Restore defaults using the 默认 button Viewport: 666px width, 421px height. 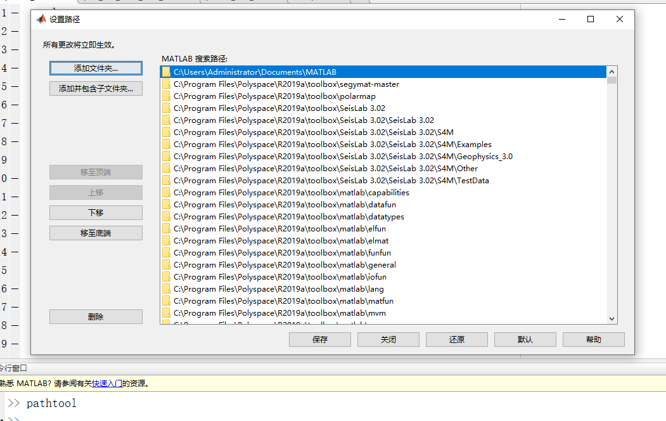click(525, 339)
